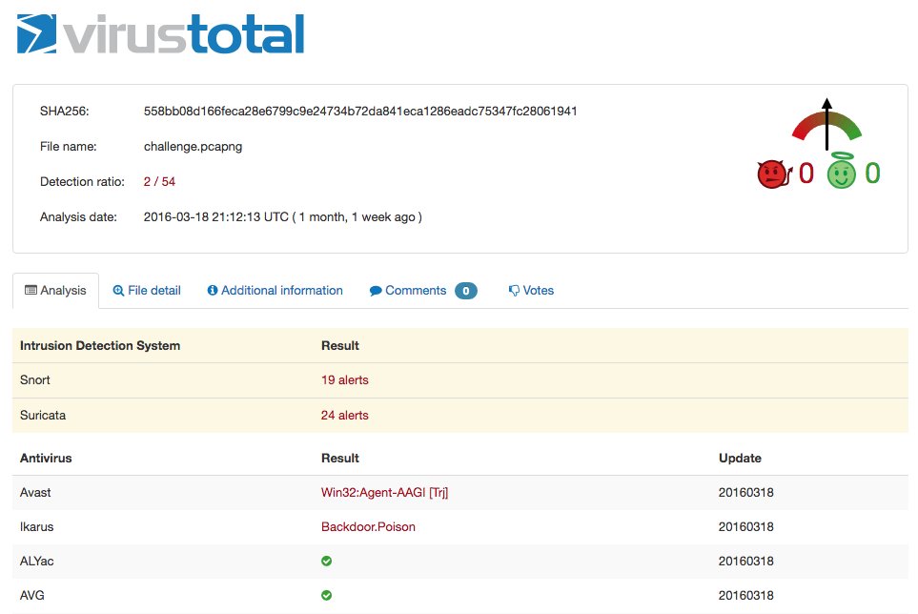
Task: Click the VirusTotal logo
Action: click(160, 34)
